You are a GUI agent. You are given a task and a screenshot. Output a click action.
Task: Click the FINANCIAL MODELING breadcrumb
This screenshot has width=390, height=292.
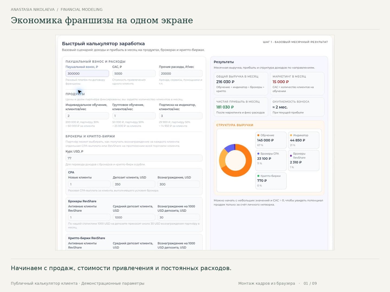[82, 9]
